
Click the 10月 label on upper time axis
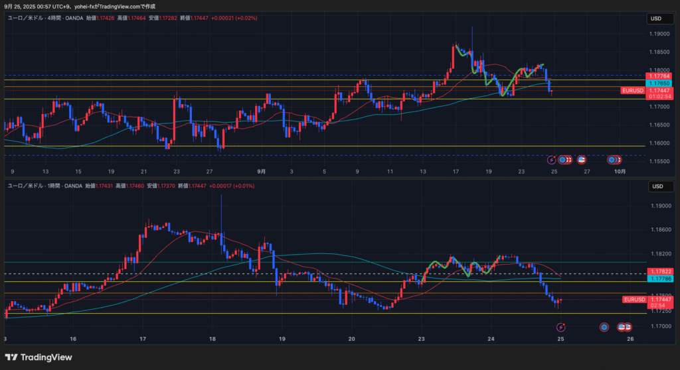point(619,171)
